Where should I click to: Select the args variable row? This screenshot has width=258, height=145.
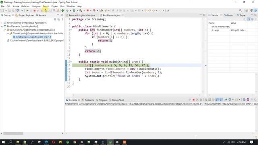(x=228, y=30)
